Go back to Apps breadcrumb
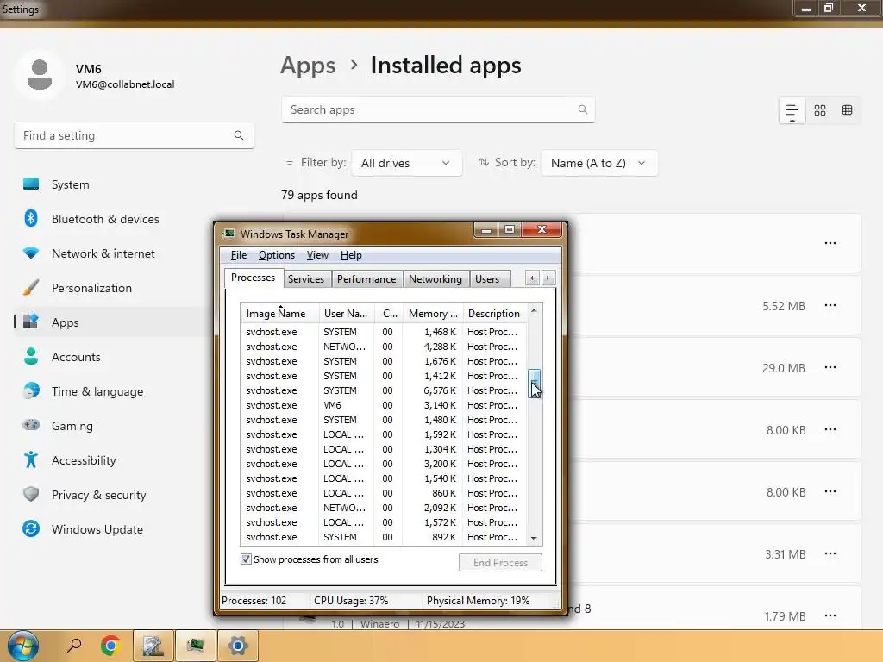This screenshot has height=662, width=883. pyautogui.click(x=308, y=66)
